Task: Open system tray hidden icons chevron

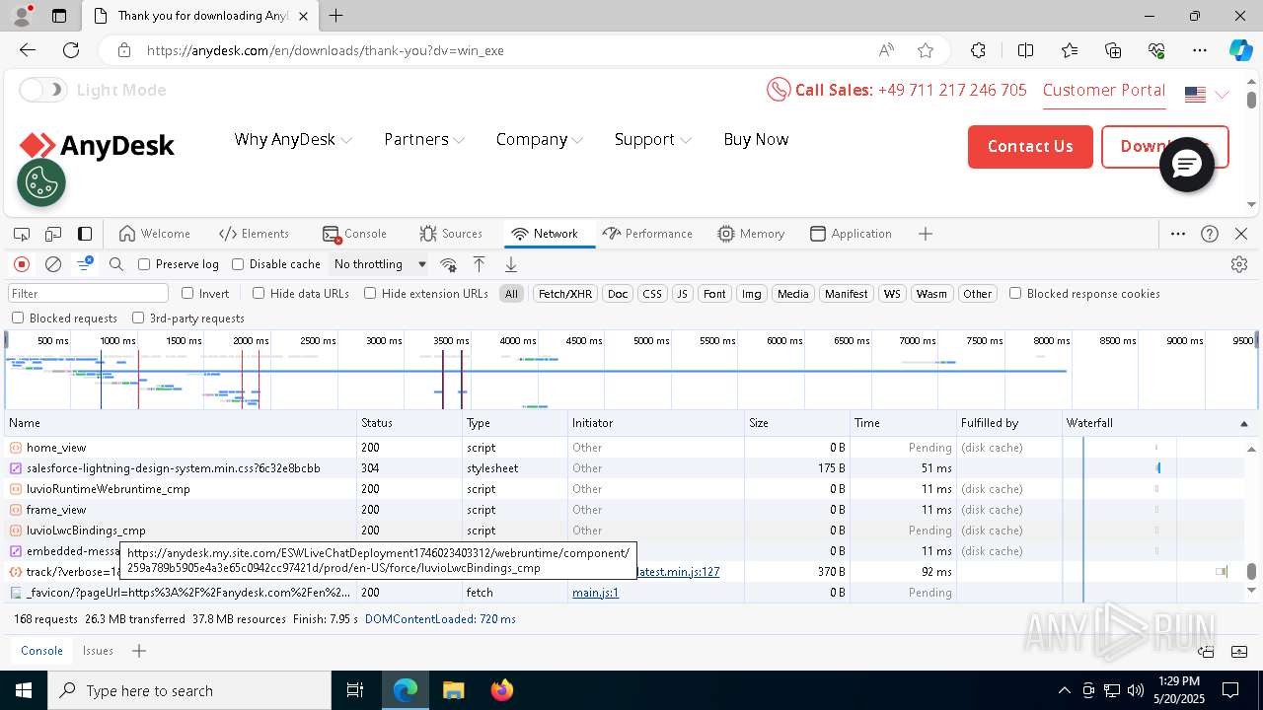Action: point(1064,690)
